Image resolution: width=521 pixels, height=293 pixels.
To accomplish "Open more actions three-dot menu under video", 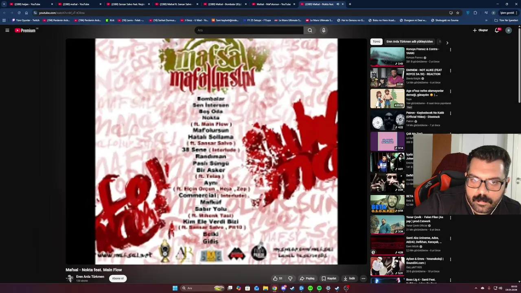I will pos(363,278).
